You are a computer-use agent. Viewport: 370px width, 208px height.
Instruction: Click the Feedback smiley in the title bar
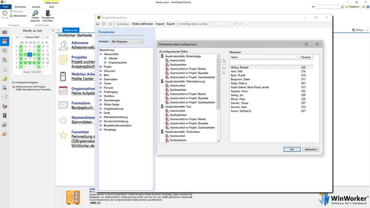point(347,6)
